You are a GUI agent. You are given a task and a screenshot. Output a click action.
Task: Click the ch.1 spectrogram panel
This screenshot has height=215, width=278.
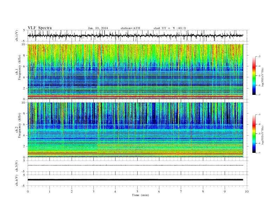135,72
